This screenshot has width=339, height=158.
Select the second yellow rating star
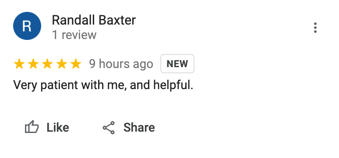point(33,64)
